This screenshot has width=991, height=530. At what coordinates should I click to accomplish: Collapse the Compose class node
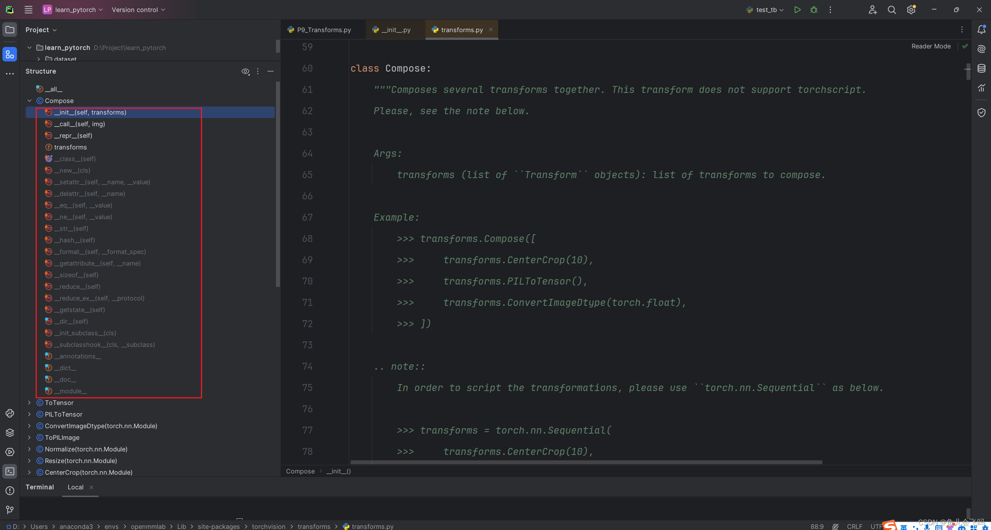(29, 101)
